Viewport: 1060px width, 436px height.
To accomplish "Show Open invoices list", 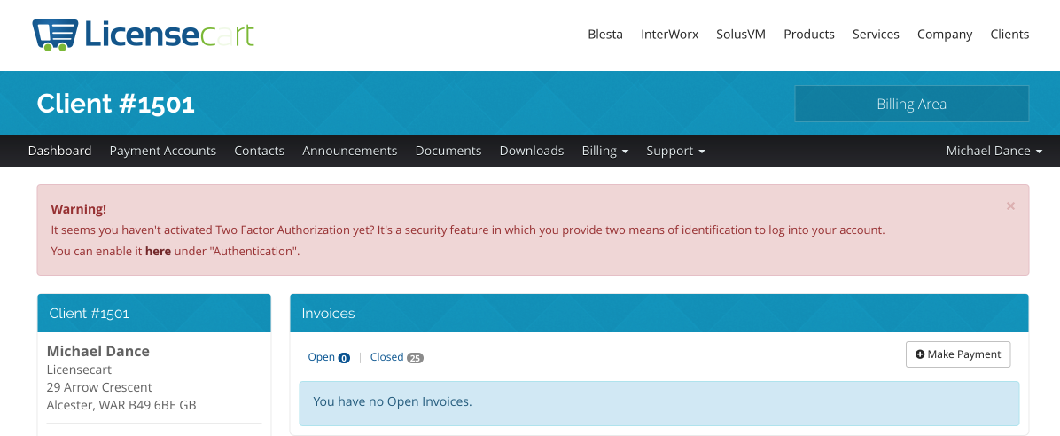I will point(329,357).
